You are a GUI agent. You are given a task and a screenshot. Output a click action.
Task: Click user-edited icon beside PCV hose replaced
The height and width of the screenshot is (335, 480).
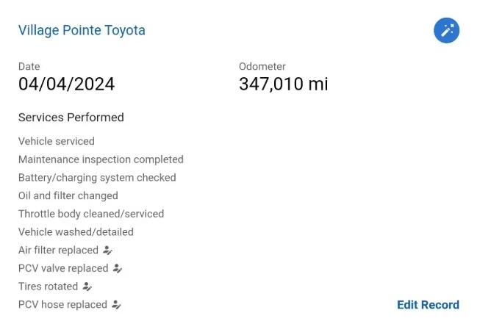(116, 305)
